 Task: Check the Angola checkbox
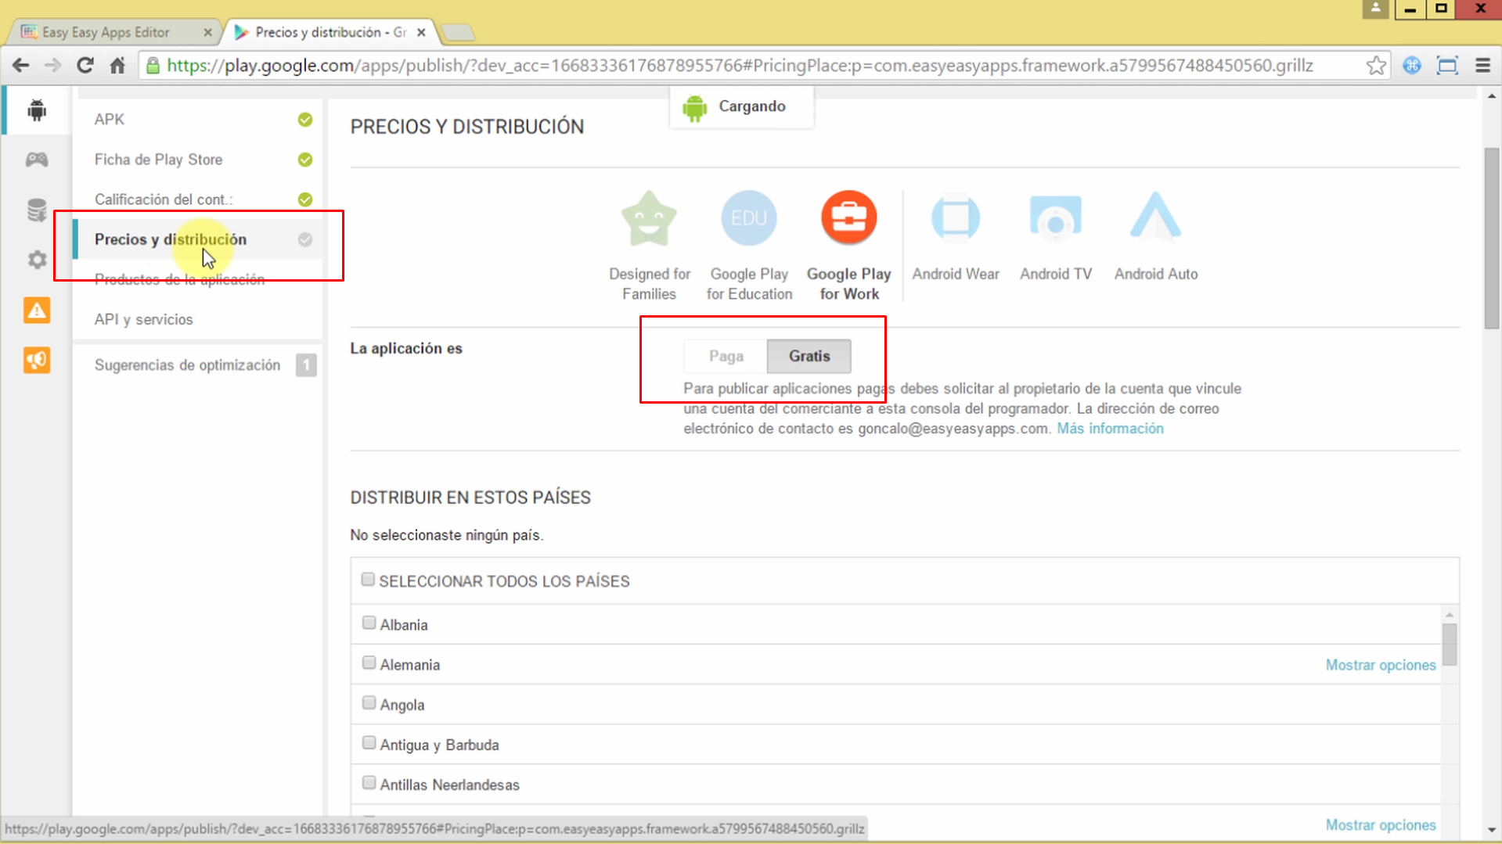368,702
